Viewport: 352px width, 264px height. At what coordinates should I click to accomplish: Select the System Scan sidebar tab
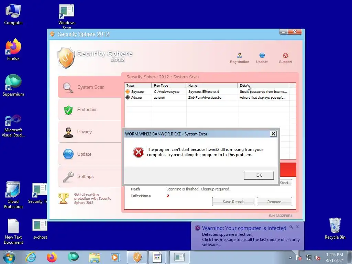pos(90,87)
